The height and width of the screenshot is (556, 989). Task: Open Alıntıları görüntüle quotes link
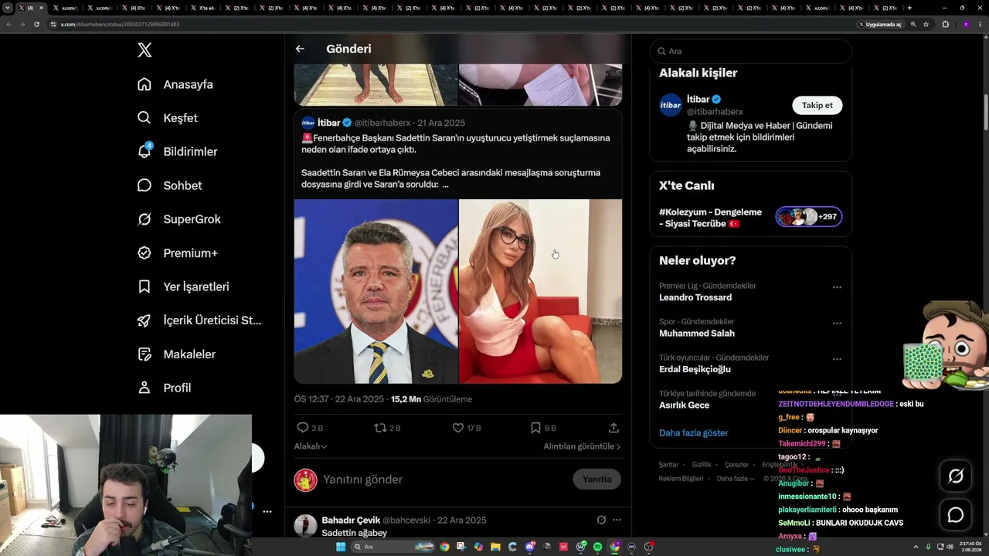[582, 446]
